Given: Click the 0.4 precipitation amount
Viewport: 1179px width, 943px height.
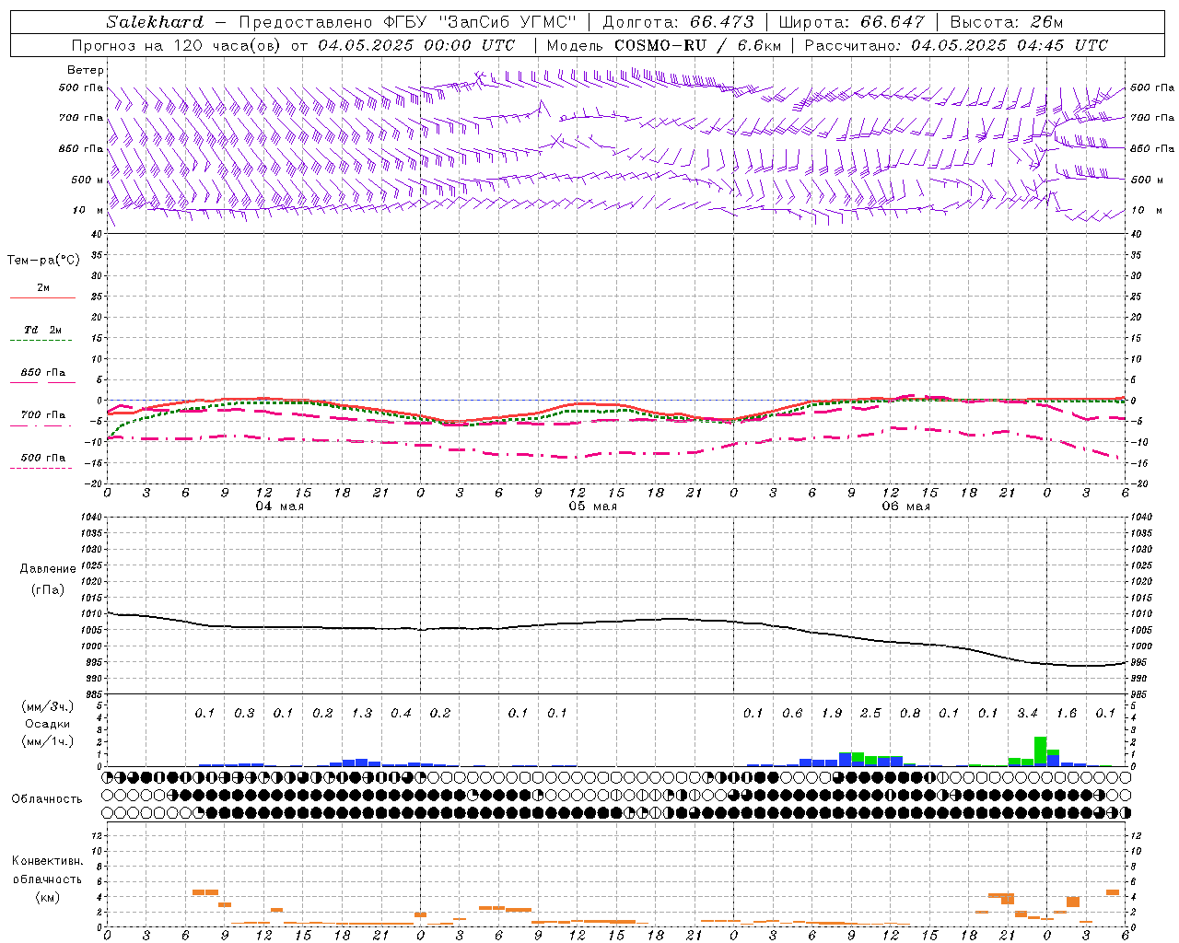Looking at the screenshot, I should 401,714.
